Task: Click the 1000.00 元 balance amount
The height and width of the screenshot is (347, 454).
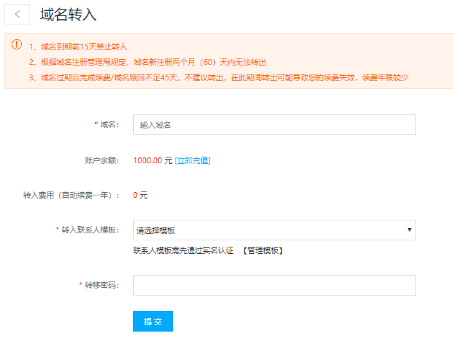Action: point(152,160)
